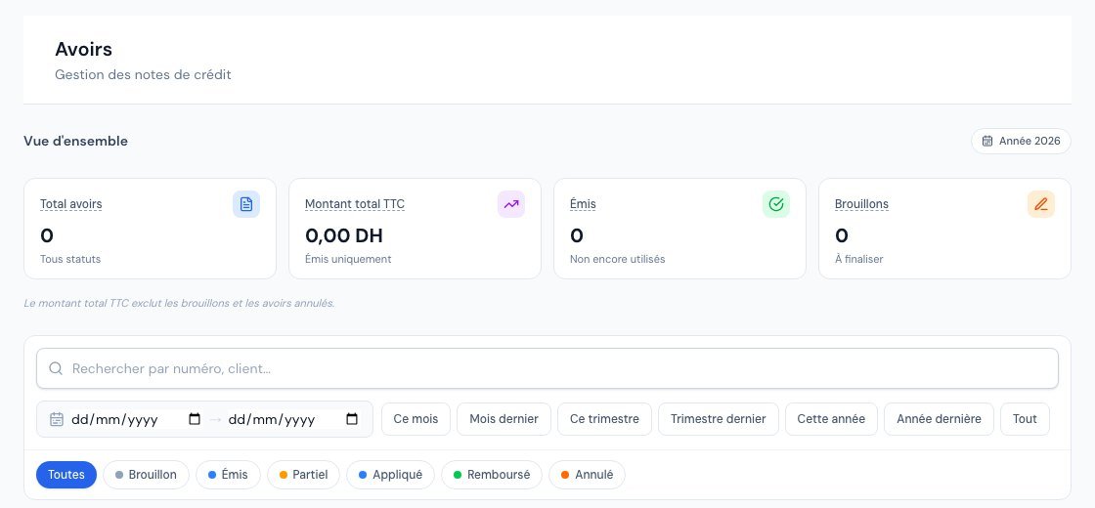Click the orange pencil icon in Brouillons card

1040,204
